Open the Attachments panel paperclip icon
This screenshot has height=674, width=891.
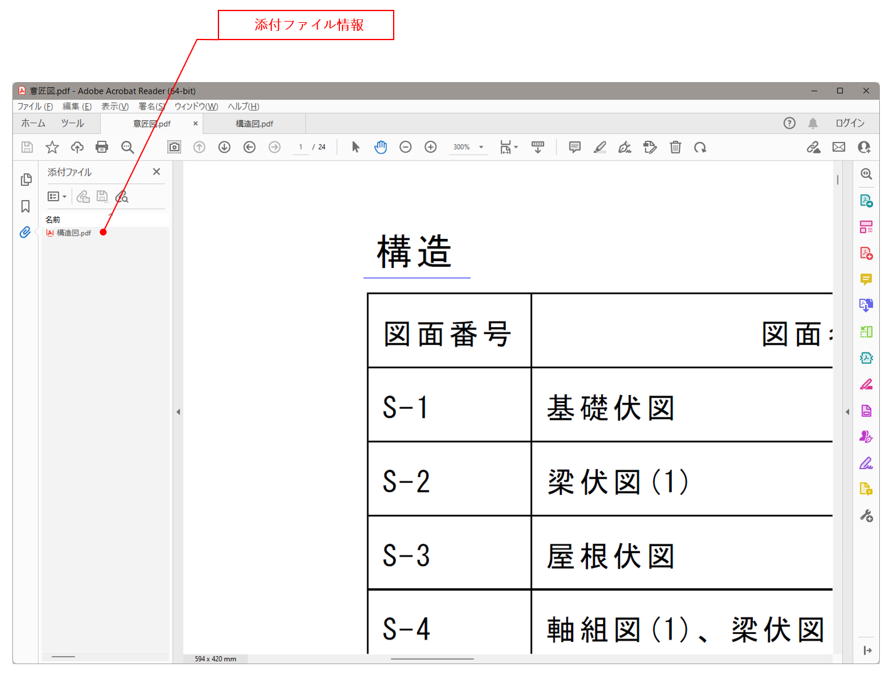(x=25, y=233)
